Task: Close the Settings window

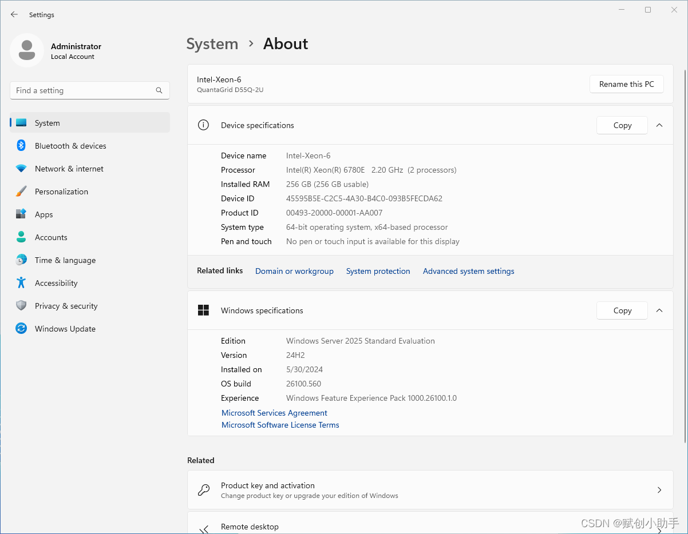Action: (x=674, y=10)
